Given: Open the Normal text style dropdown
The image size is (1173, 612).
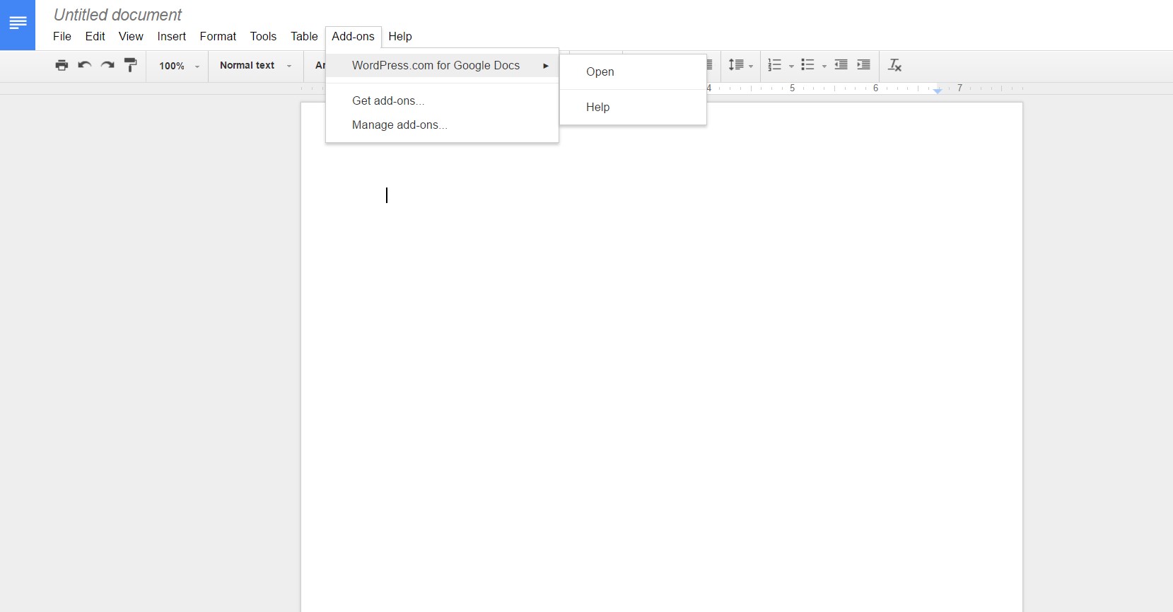Looking at the screenshot, I should [x=255, y=65].
